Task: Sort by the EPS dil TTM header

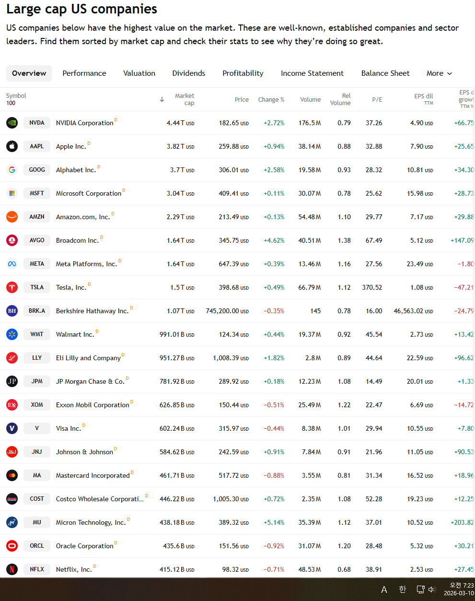Action: coord(424,99)
